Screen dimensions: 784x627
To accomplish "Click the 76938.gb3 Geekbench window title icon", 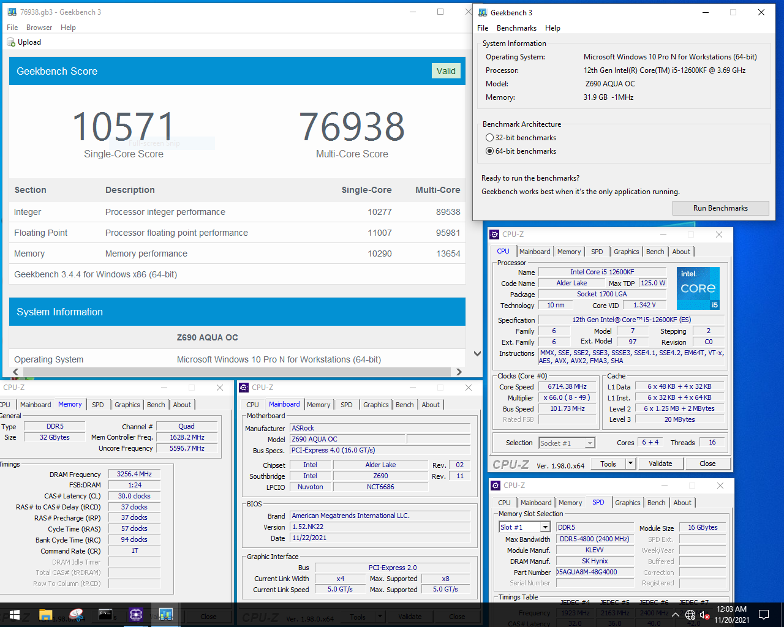I will (12, 12).
